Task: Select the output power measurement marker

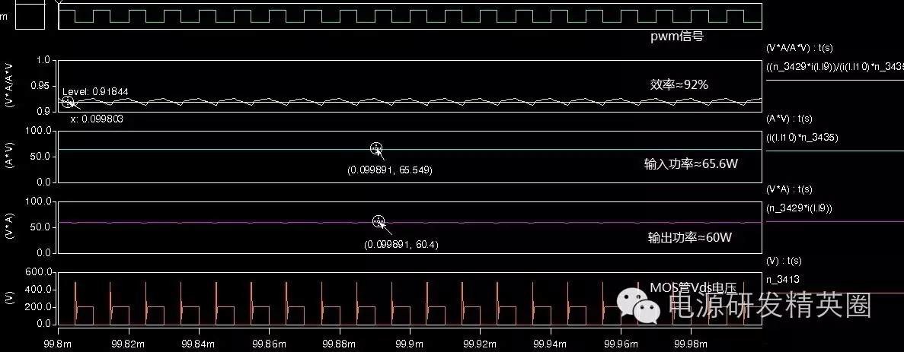Action: point(379,221)
